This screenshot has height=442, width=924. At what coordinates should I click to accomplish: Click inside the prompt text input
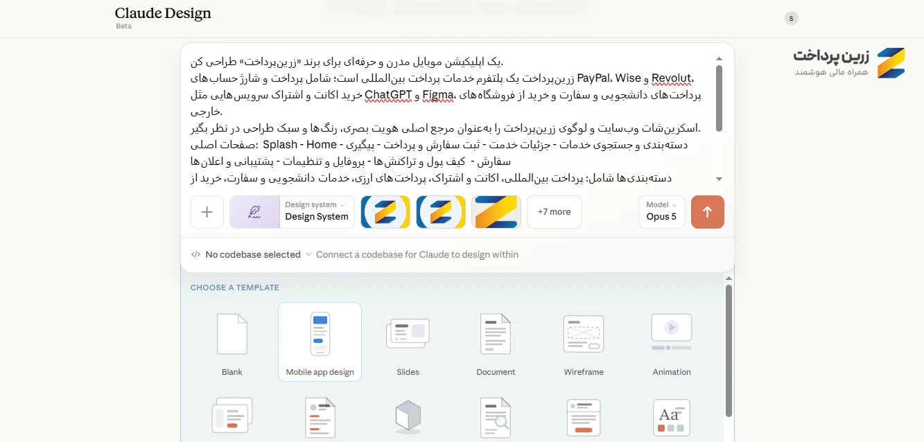pyautogui.click(x=451, y=119)
